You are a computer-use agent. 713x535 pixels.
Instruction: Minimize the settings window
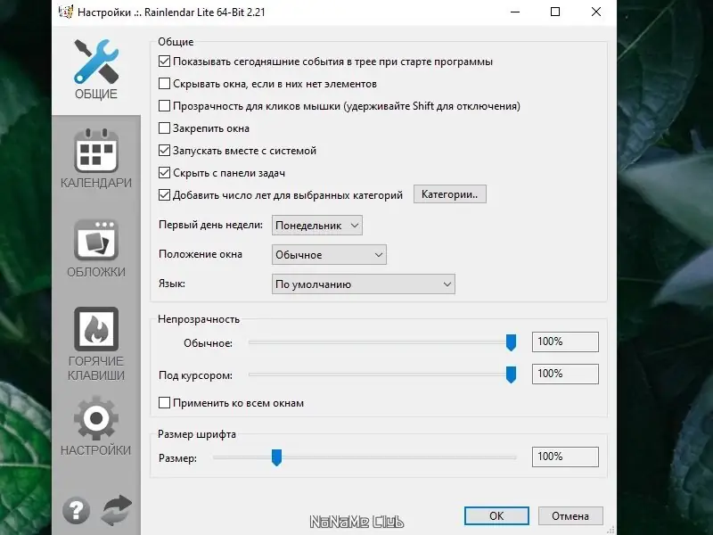pos(515,12)
